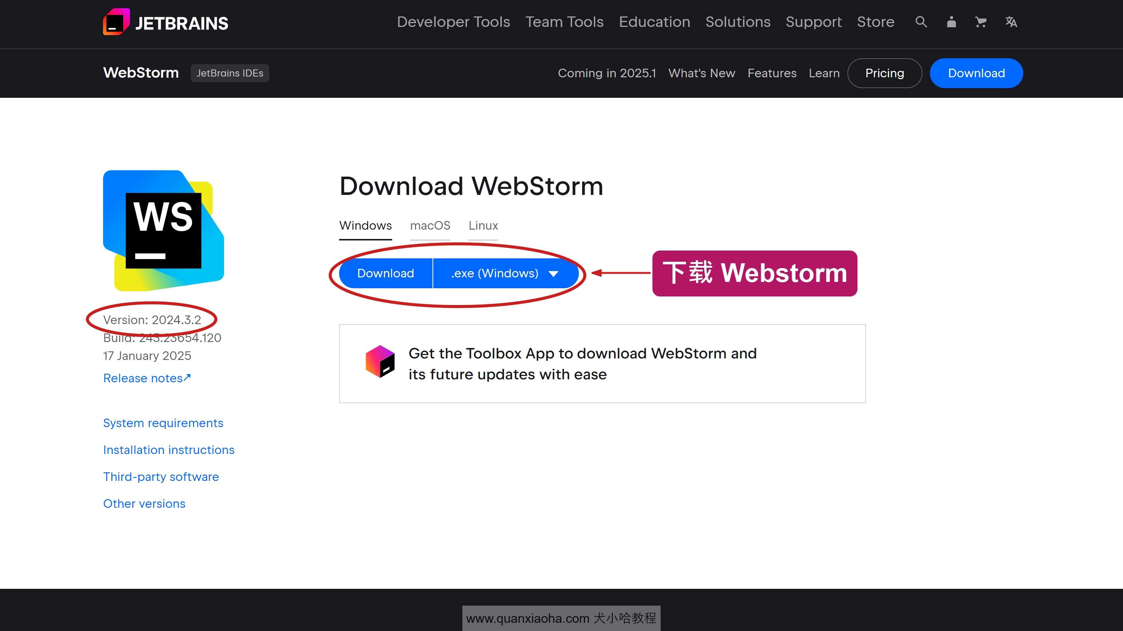The image size is (1123, 631).
Task: Open the System requirements link
Action: pos(164,423)
